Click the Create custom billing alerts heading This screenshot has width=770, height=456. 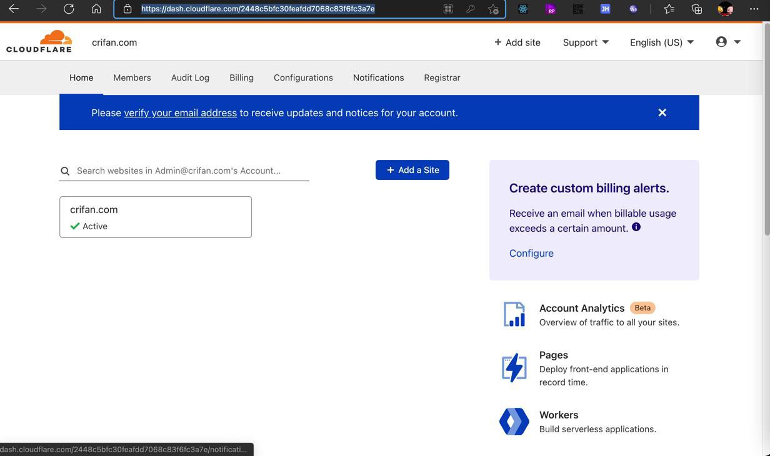coord(589,188)
